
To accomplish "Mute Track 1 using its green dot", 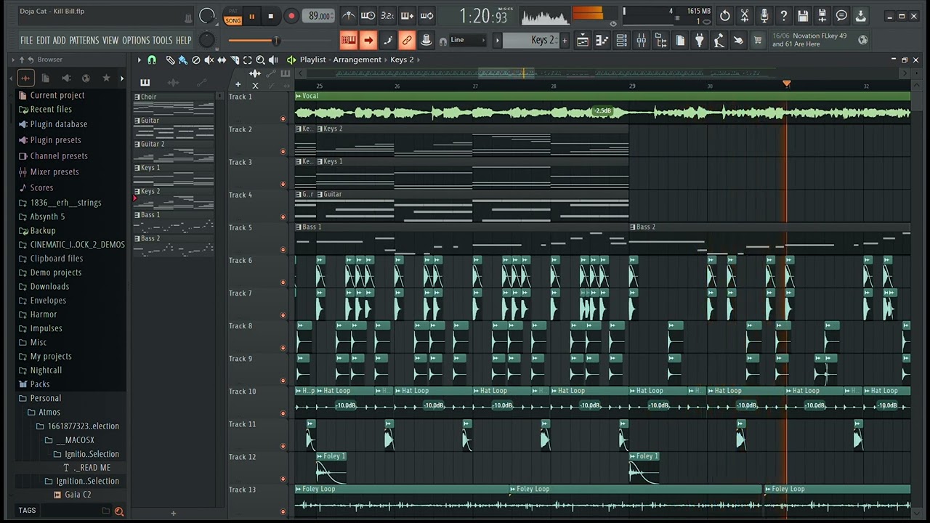I will click(x=283, y=118).
